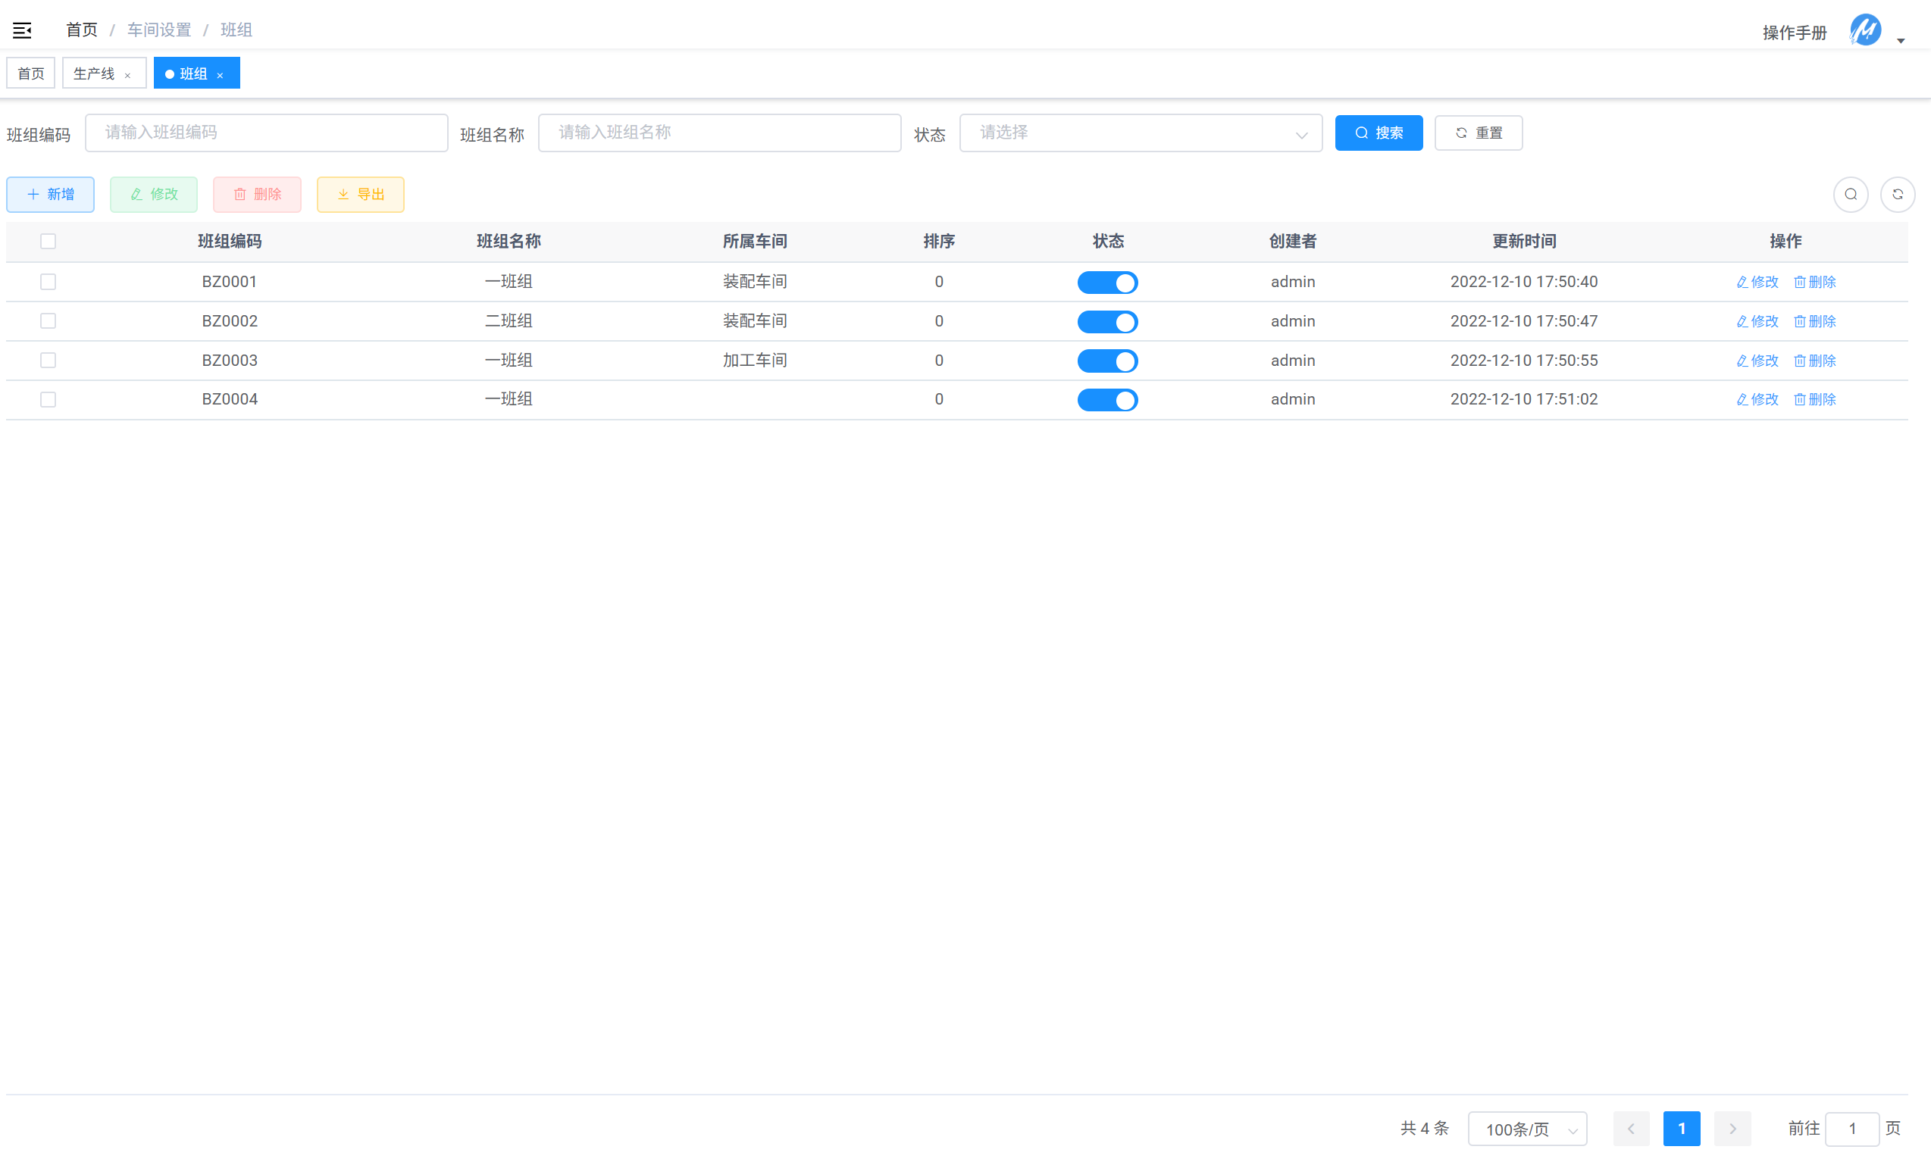1931x1159 pixels.
Task: Collapse the sidebar with the hamburger icon
Action: pos(22,30)
